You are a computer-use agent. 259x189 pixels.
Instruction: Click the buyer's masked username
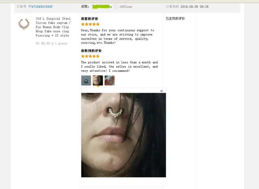tap(102, 7)
